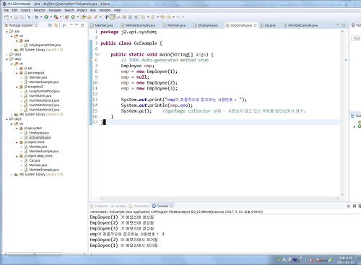Switch to the Problems tab
Viewport: 361px width, 265px height.
pyautogui.click(x=99, y=206)
